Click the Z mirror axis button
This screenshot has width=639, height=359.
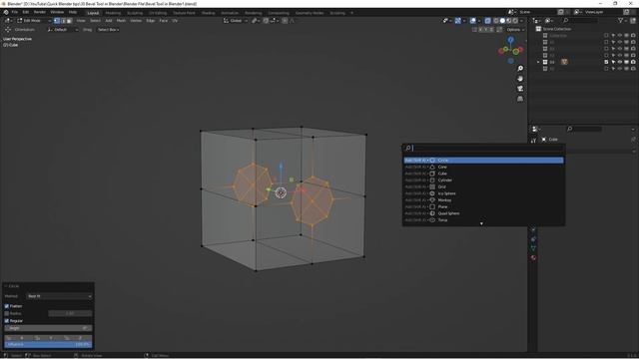click(491, 30)
